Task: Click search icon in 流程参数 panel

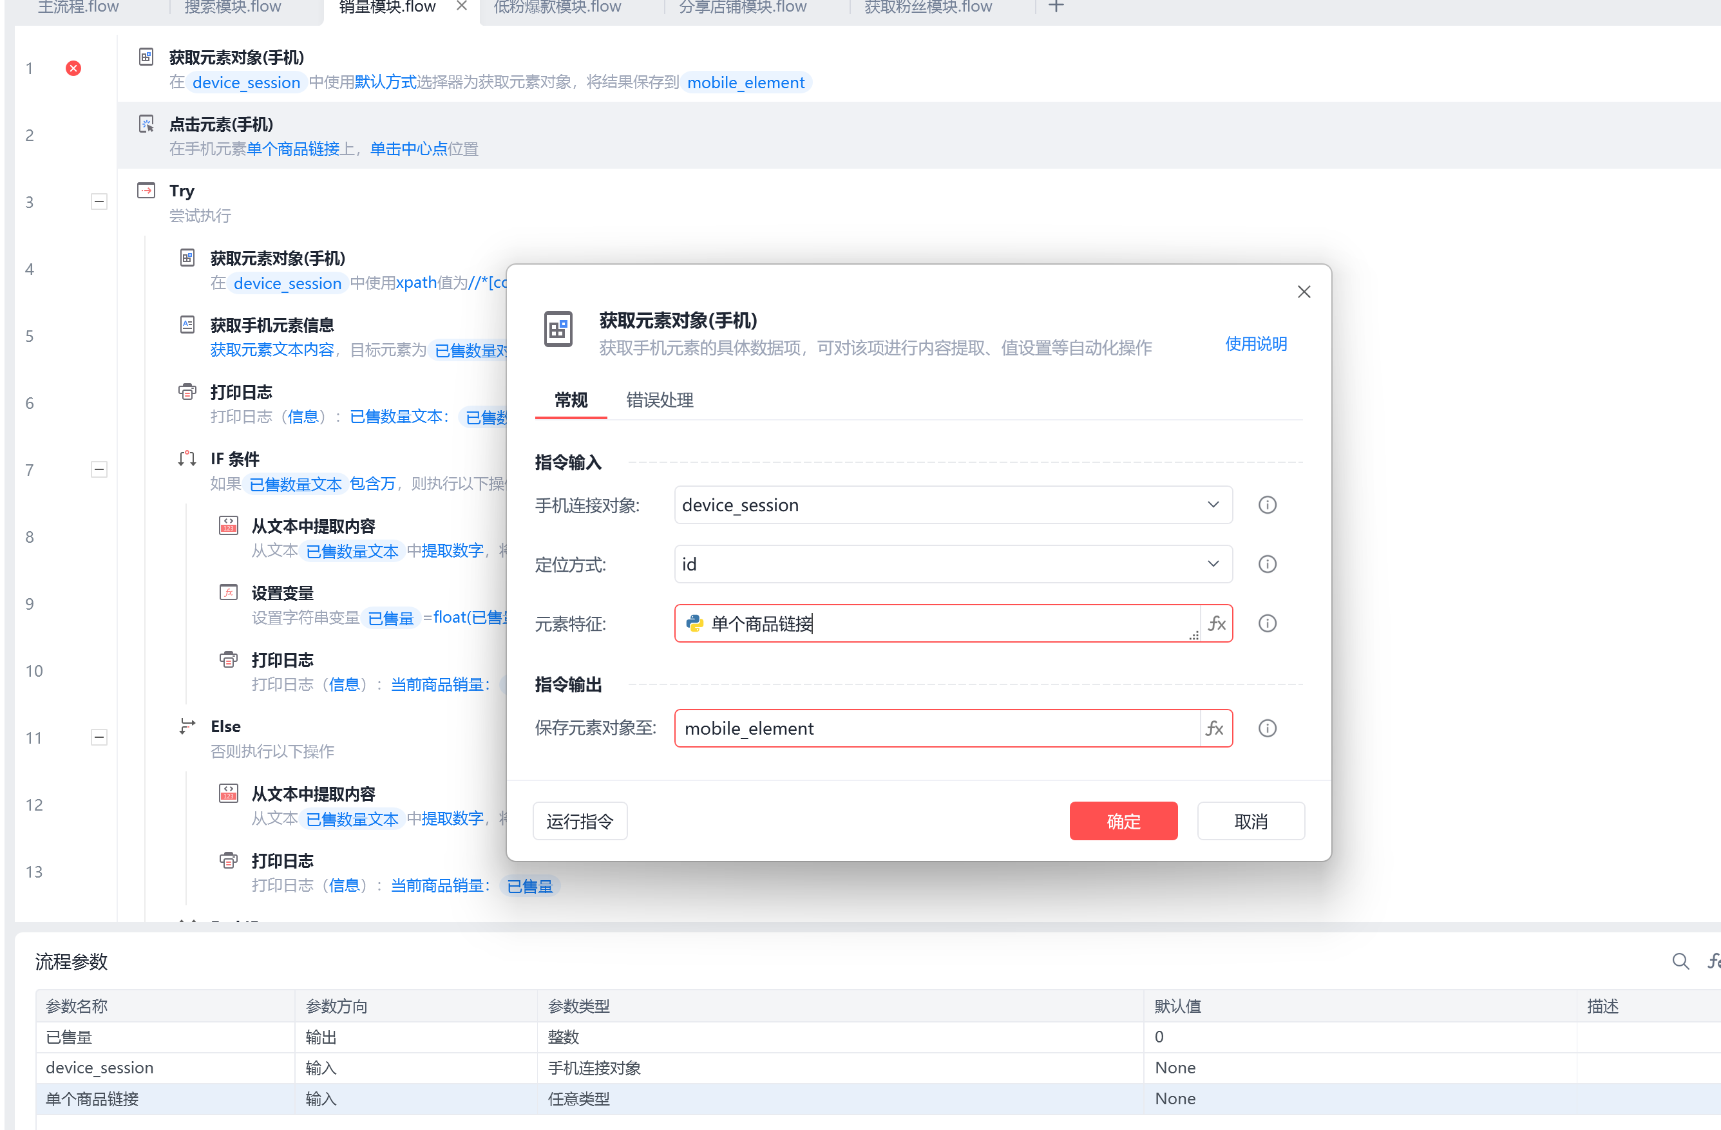Action: [1680, 961]
